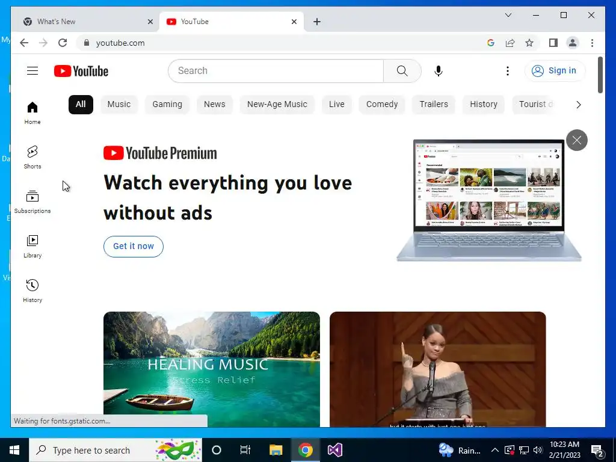Screen dimensions: 616x462
Task: Open Chrome profile avatar
Action: click(573, 43)
